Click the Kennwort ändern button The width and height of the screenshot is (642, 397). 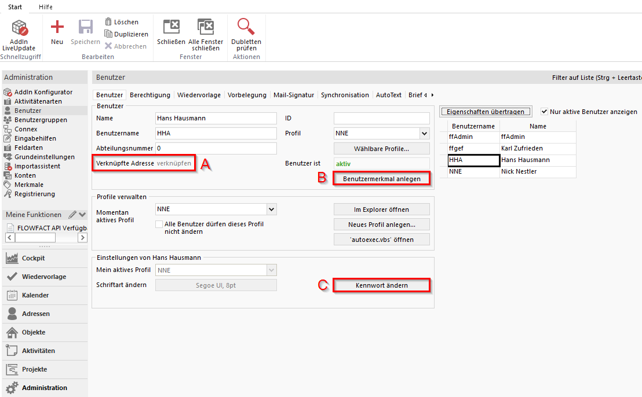[x=381, y=285]
